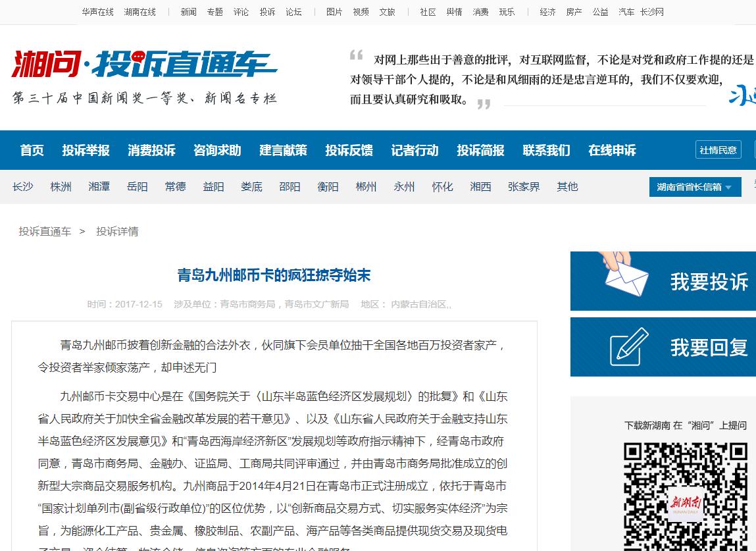Select the 长沙 region filter
The height and width of the screenshot is (551, 756).
pos(23,186)
